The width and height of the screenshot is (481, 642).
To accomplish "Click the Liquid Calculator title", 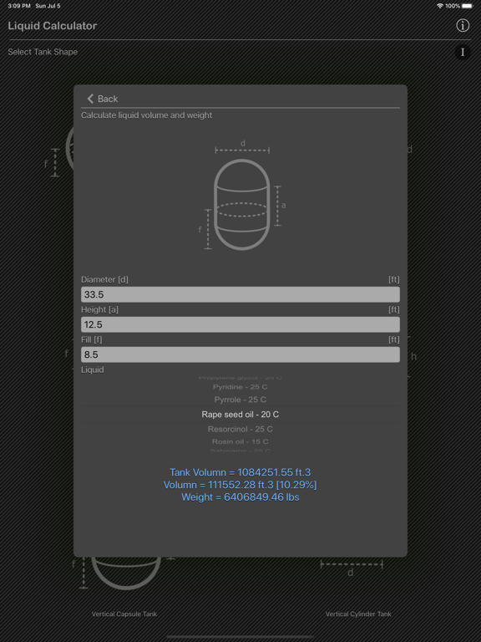I will [53, 25].
